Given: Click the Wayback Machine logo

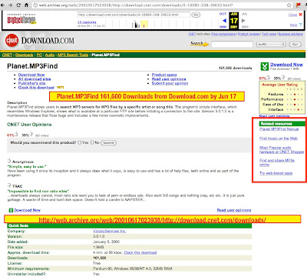Looking at the screenshot, I should coord(21,19).
